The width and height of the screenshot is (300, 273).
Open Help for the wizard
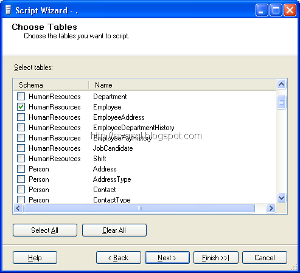click(35, 258)
